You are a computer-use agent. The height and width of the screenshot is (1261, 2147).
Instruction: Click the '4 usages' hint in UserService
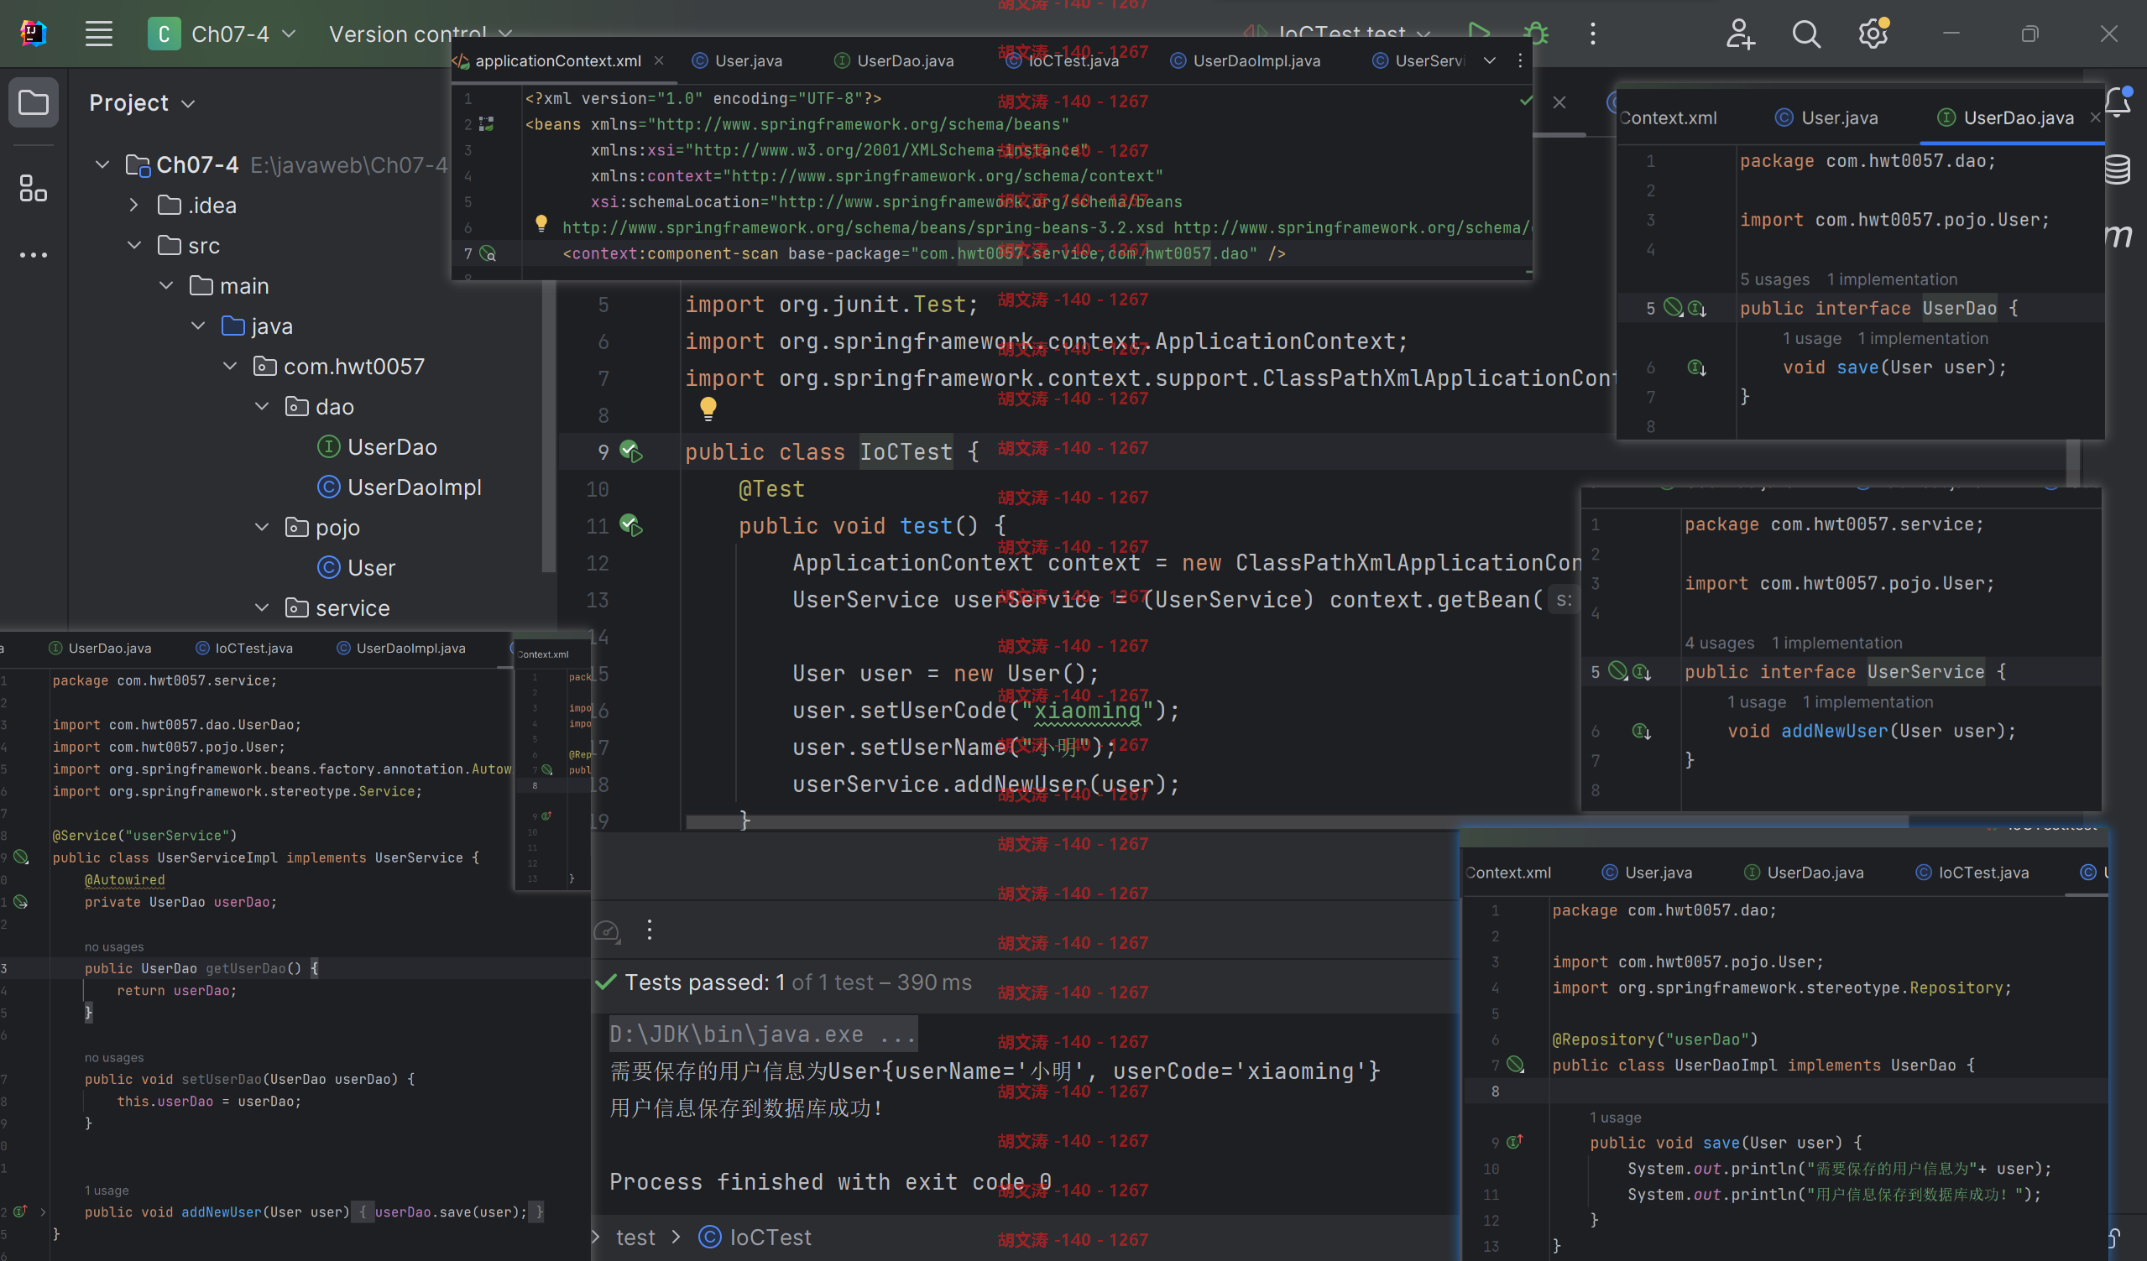[1719, 643]
